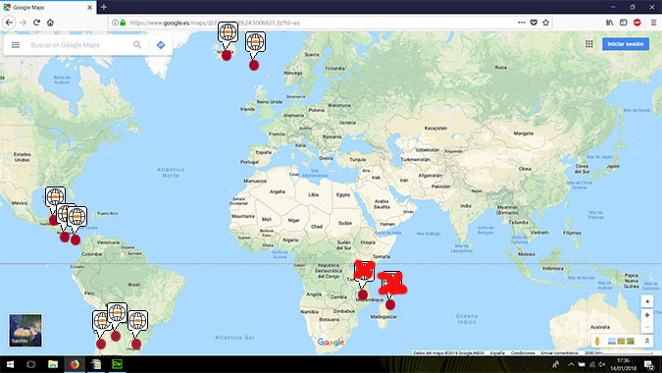
Task: Open directions via the blue diamond icon
Action: tap(161, 45)
